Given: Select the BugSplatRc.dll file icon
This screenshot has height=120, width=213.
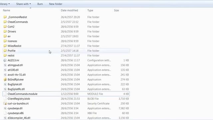Looking at the screenshot, I should [x=5, y=89].
